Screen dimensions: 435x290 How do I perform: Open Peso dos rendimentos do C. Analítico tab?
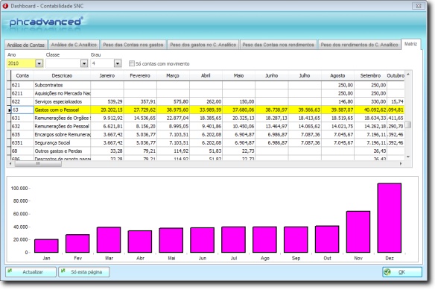point(360,45)
